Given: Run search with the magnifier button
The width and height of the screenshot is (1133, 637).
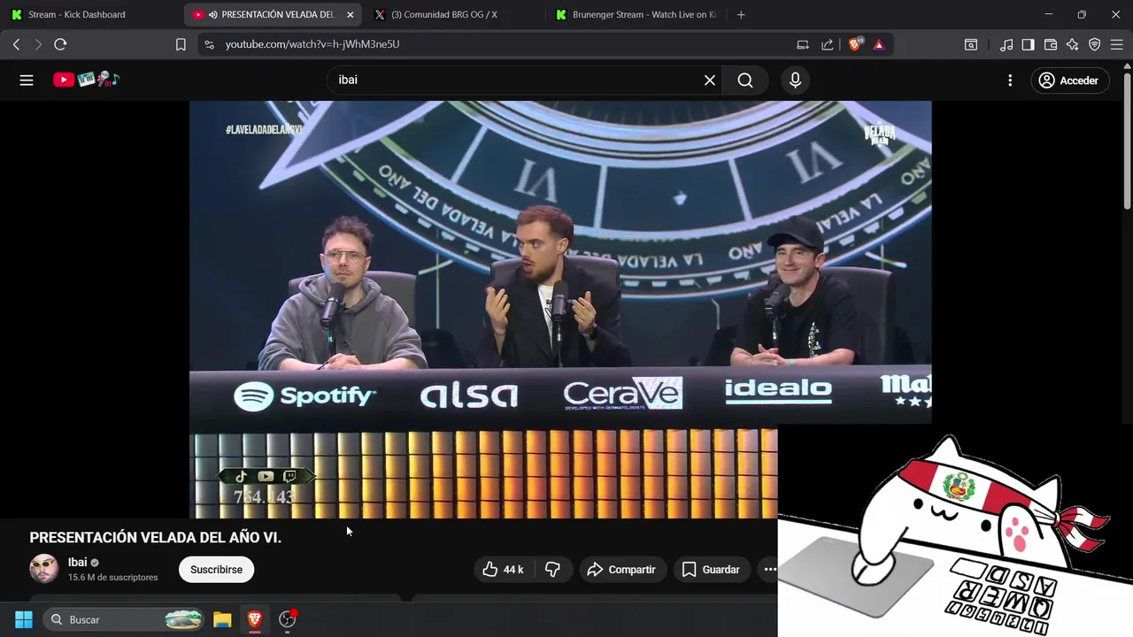Looking at the screenshot, I should pos(745,81).
